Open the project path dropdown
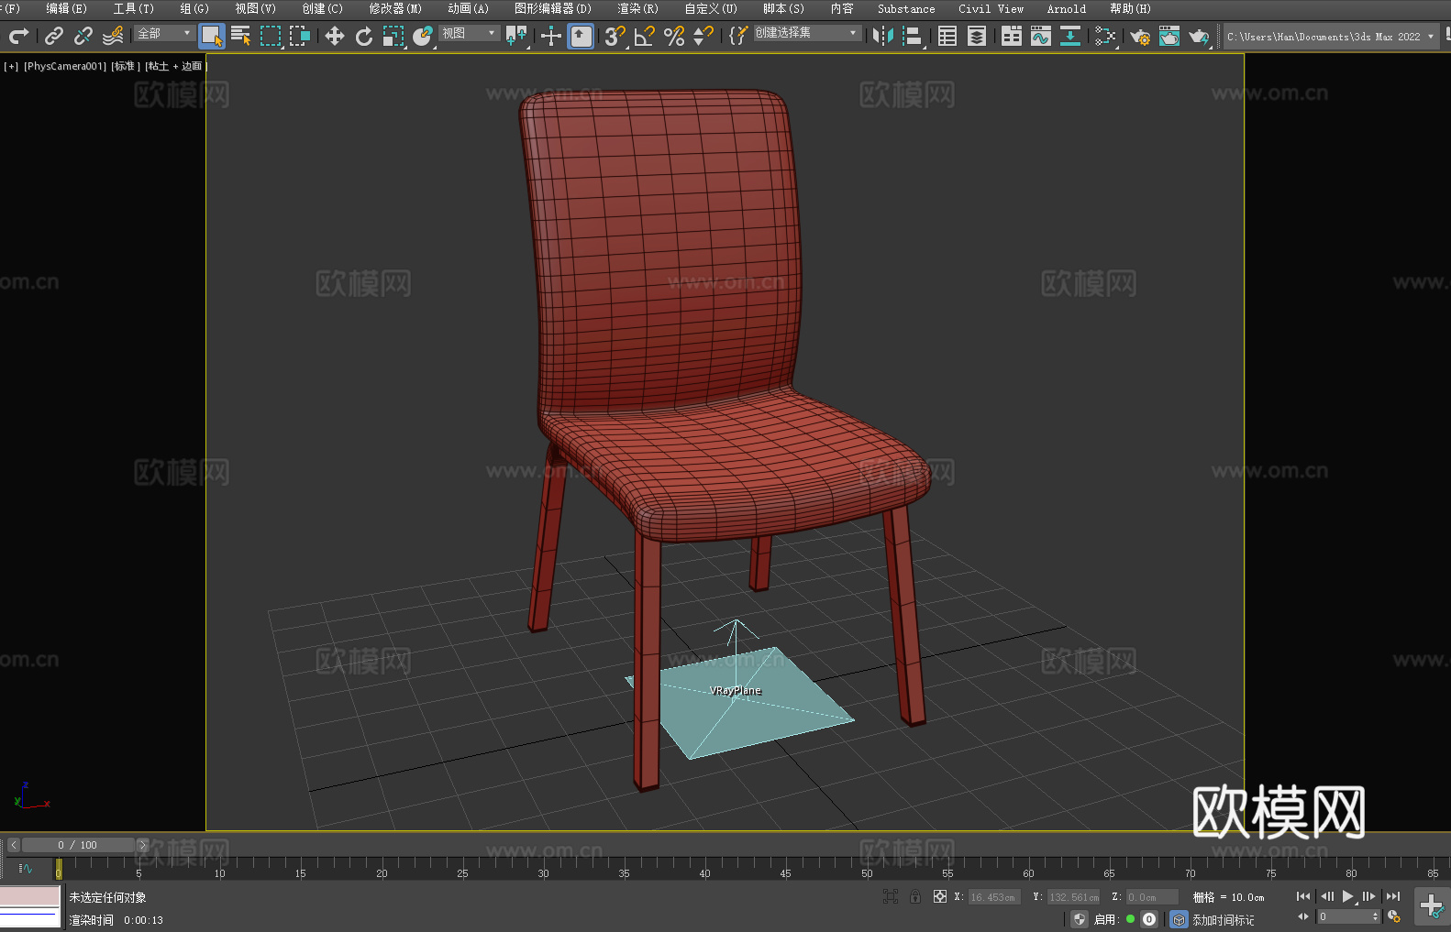The width and height of the screenshot is (1451, 932). click(x=1331, y=37)
